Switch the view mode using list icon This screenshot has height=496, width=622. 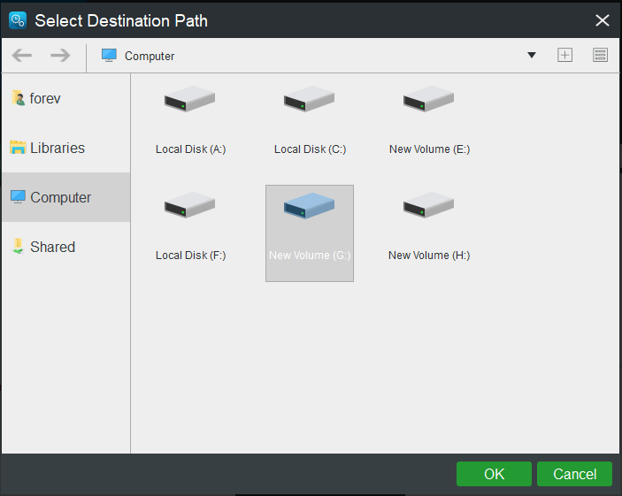pos(601,55)
